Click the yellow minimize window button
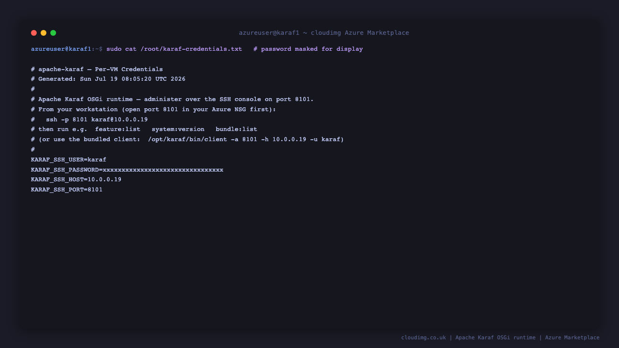 pos(44,33)
